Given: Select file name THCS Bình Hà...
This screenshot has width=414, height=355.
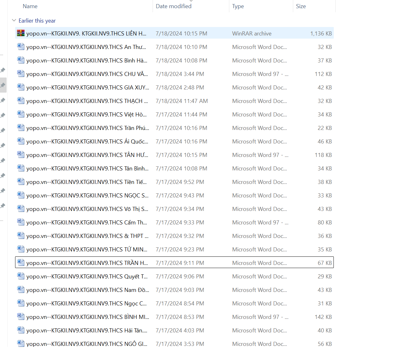Looking at the screenshot, I should click(87, 61).
